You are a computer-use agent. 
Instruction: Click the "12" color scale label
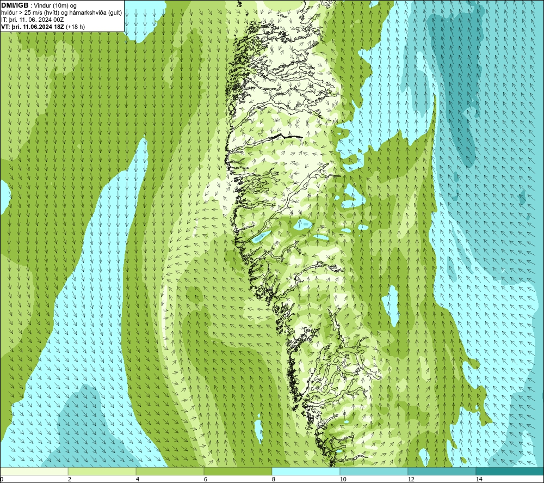point(411,480)
